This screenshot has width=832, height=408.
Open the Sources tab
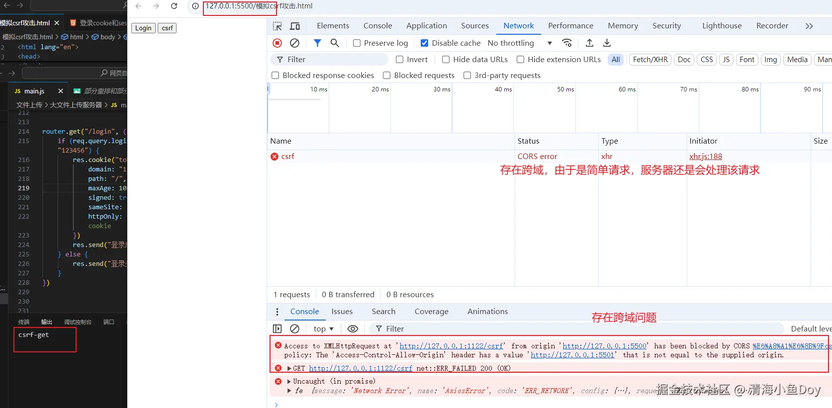click(x=474, y=26)
